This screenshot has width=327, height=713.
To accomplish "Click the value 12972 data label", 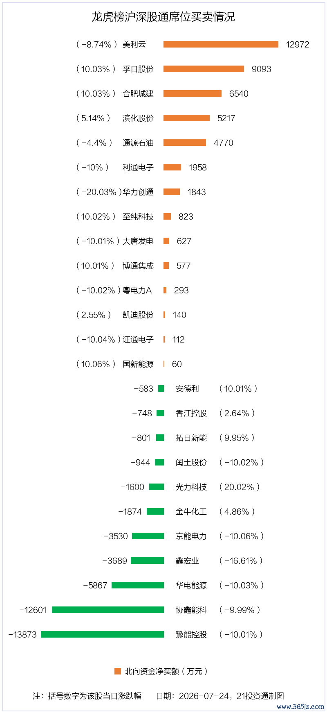I will 298,44.
